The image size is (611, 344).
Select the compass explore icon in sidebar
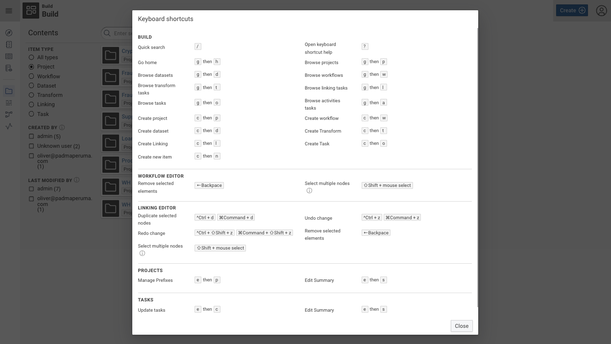pos(8,33)
